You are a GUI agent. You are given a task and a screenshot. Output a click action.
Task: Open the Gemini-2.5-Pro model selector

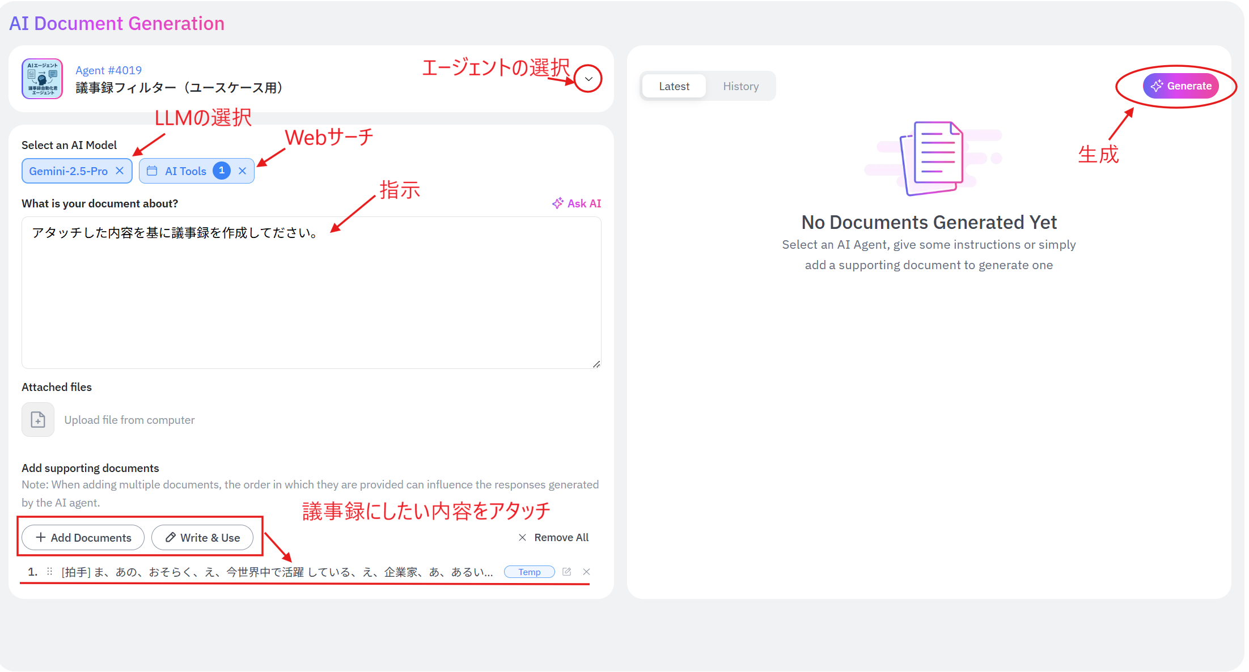tap(68, 171)
